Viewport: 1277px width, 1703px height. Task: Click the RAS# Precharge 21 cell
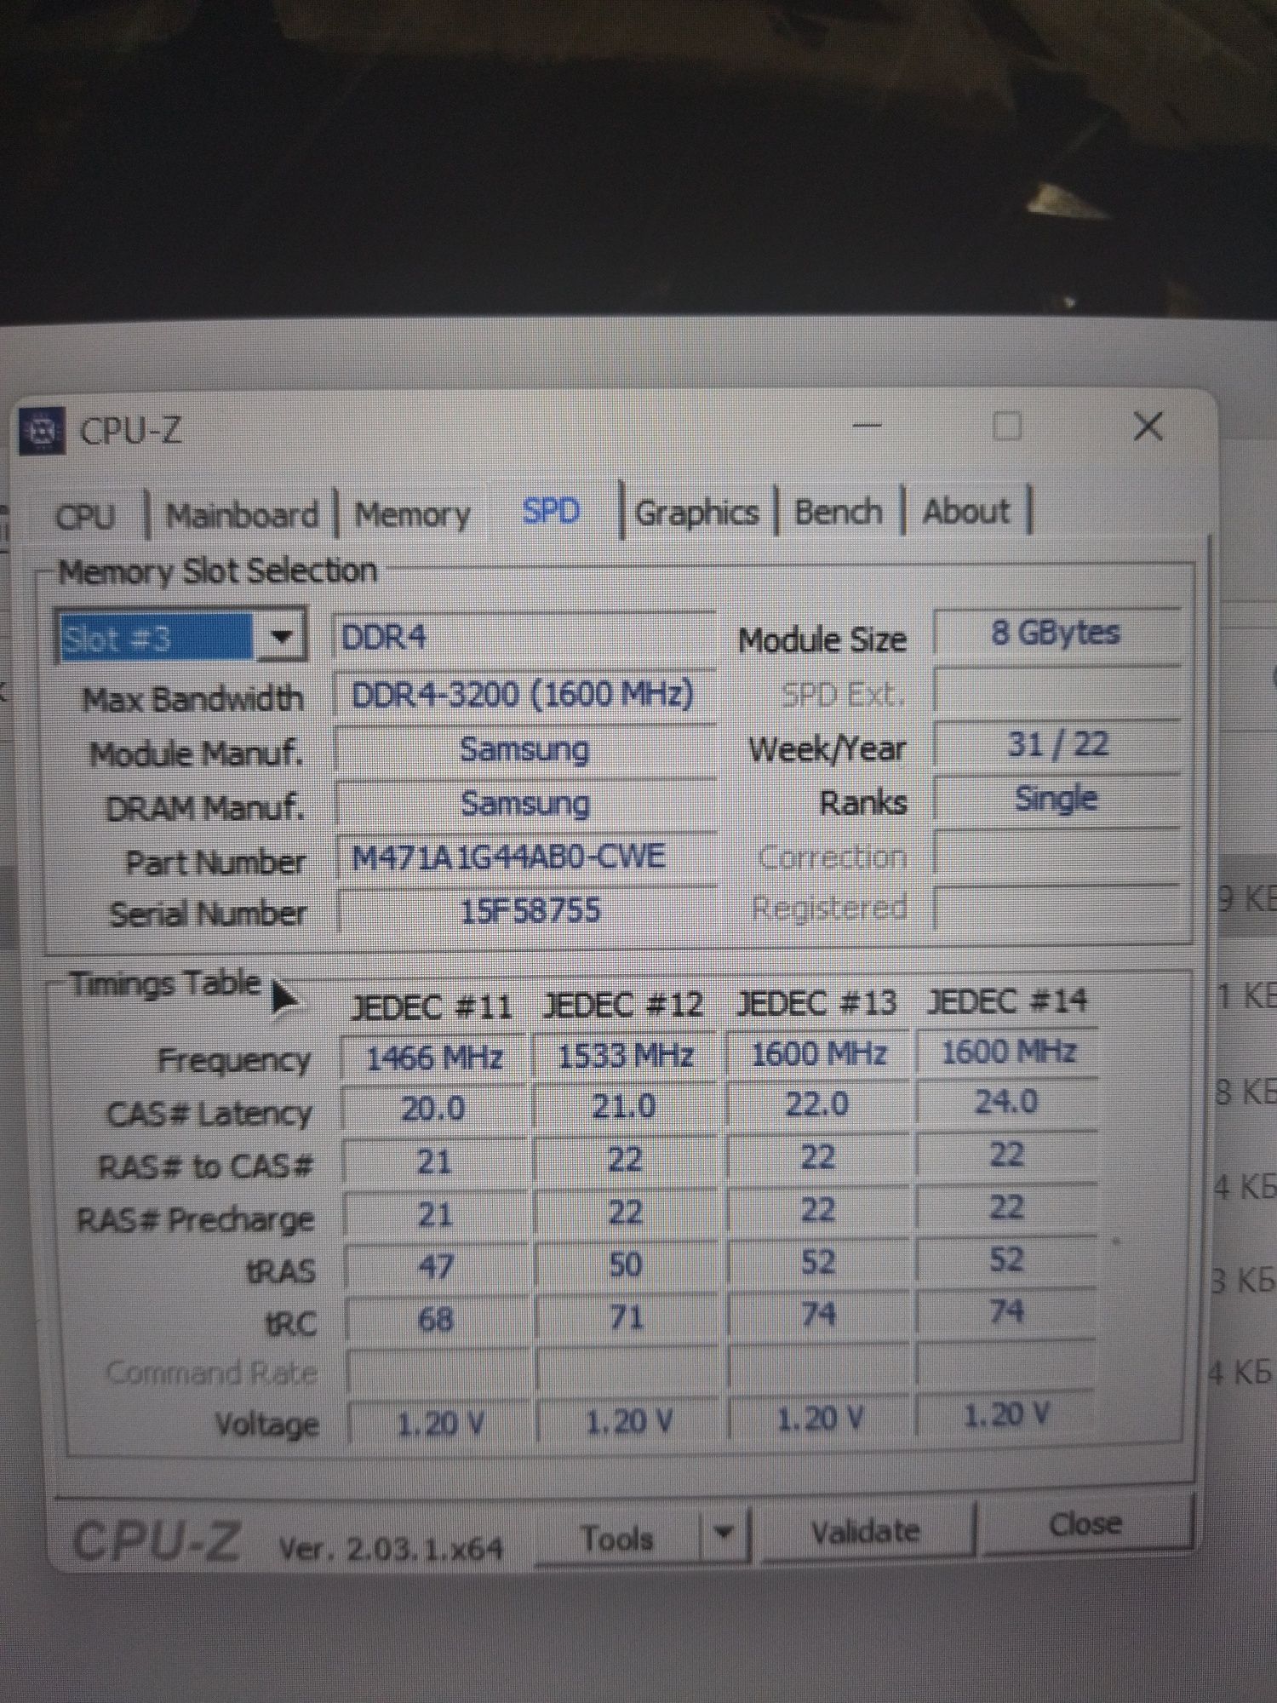click(x=434, y=1215)
